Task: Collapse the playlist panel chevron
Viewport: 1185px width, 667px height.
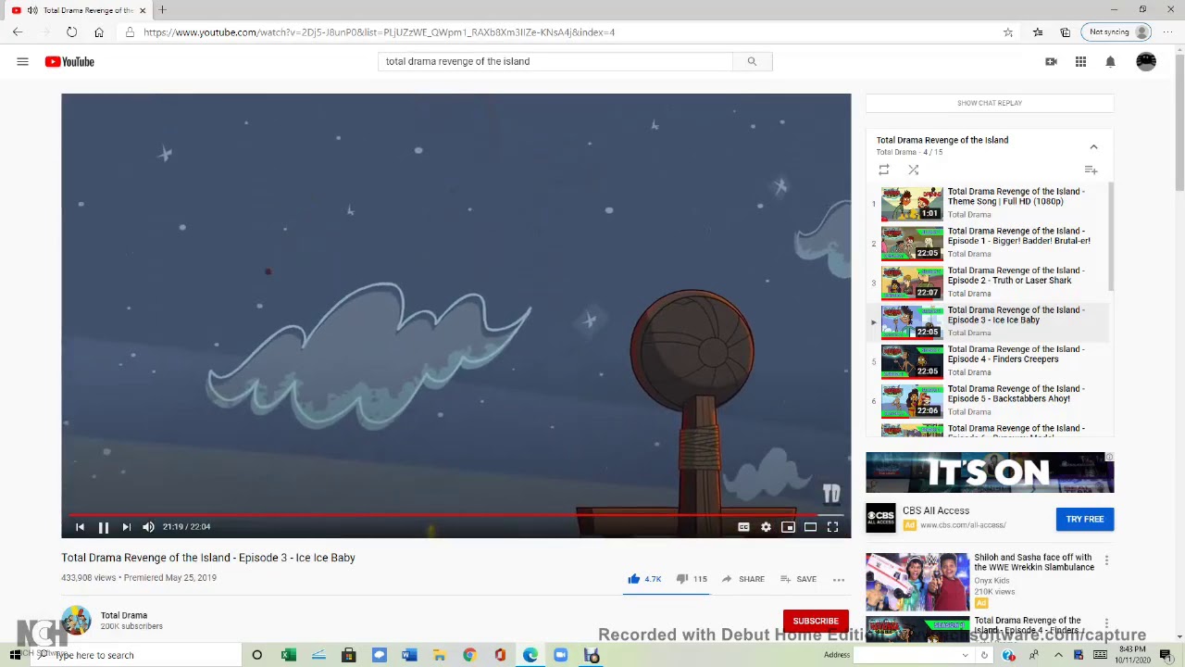Action: pyautogui.click(x=1093, y=146)
